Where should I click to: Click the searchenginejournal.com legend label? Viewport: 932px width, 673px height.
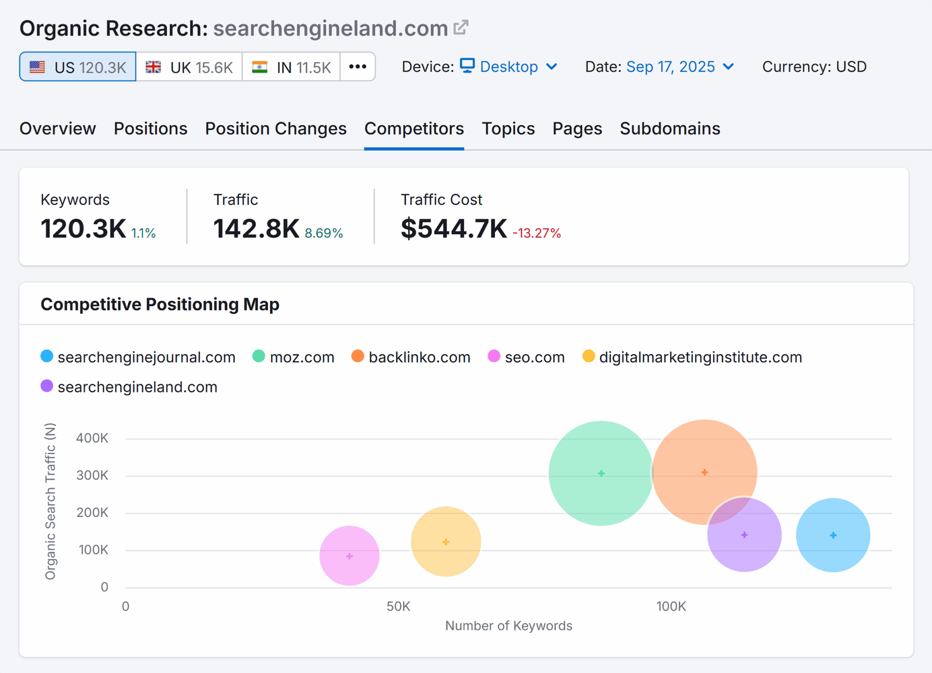pyautogui.click(x=147, y=357)
